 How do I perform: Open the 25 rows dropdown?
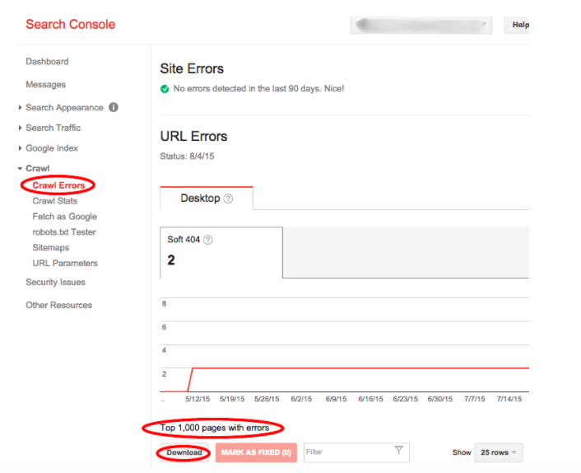coord(499,452)
